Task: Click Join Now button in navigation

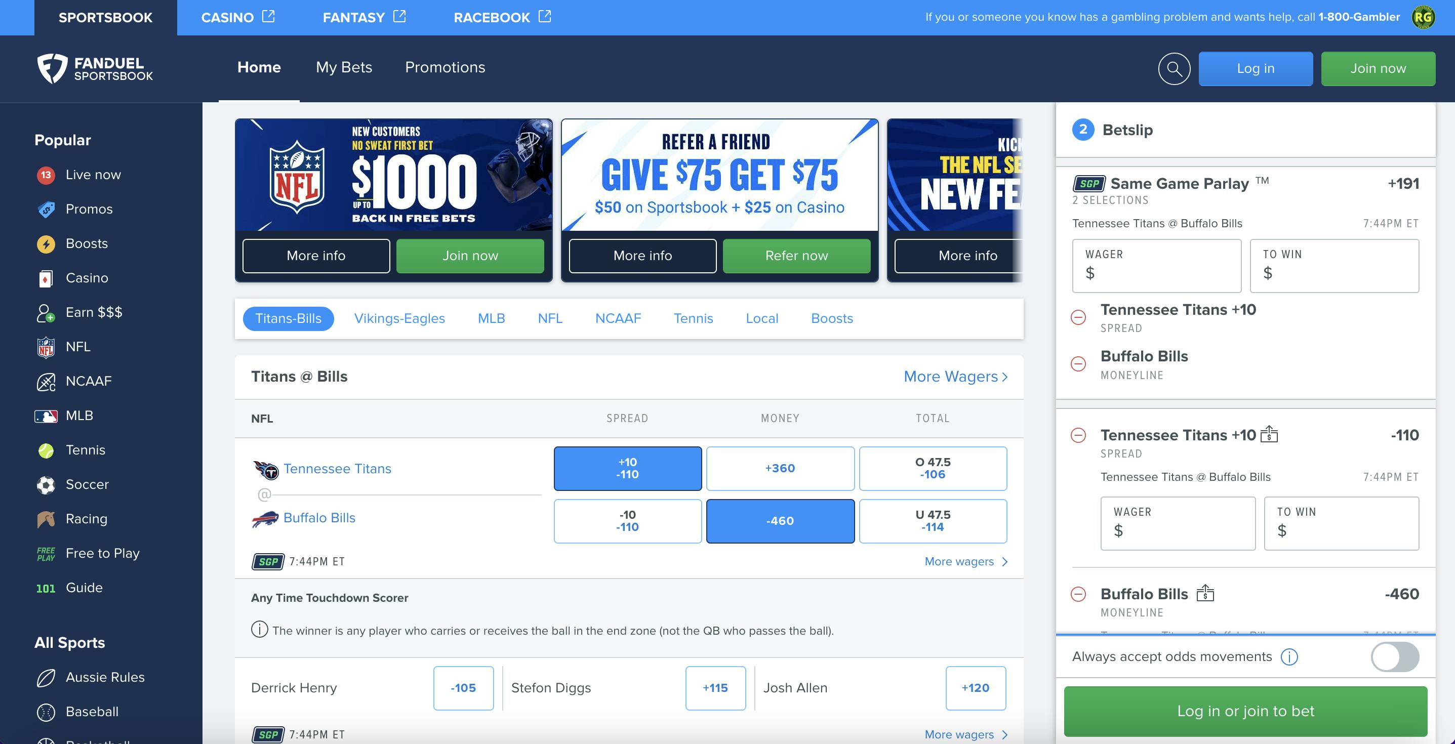Action: coord(1378,67)
